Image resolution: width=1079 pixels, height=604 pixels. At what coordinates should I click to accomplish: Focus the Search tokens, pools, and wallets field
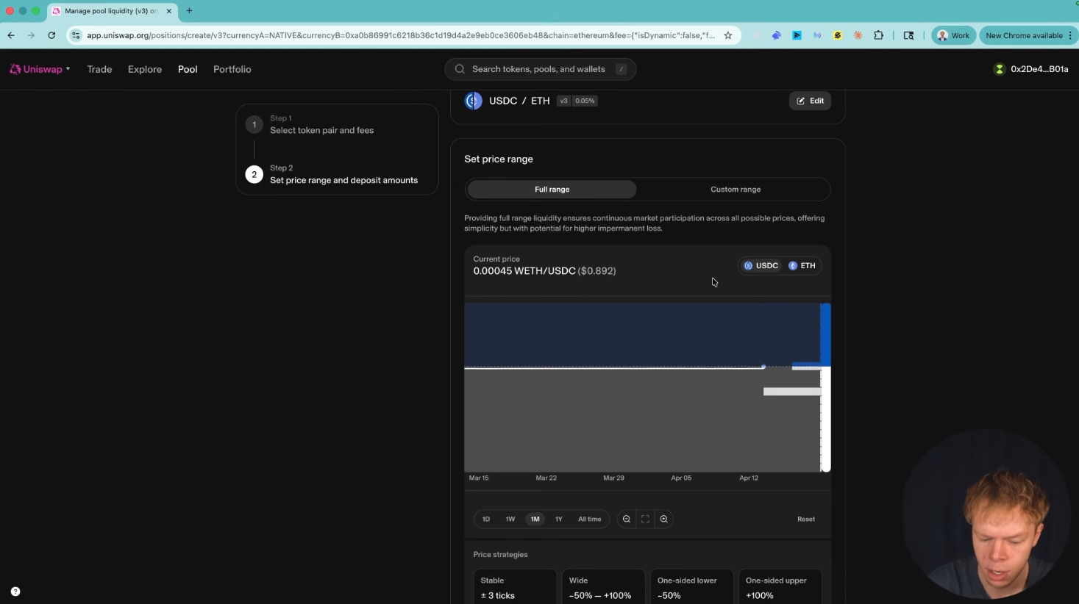pyautogui.click(x=540, y=69)
